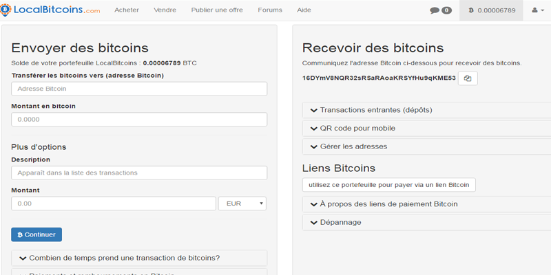
Task: Copy the Bitcoin receiving address
Action: click(468, 78)
